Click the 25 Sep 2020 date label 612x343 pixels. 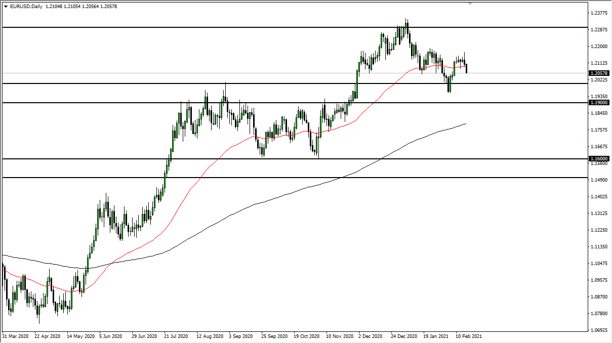(x=274, y=336)
